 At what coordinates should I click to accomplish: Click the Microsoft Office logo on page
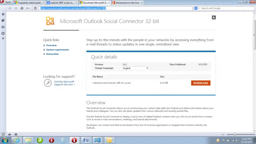tap(50, 21)
